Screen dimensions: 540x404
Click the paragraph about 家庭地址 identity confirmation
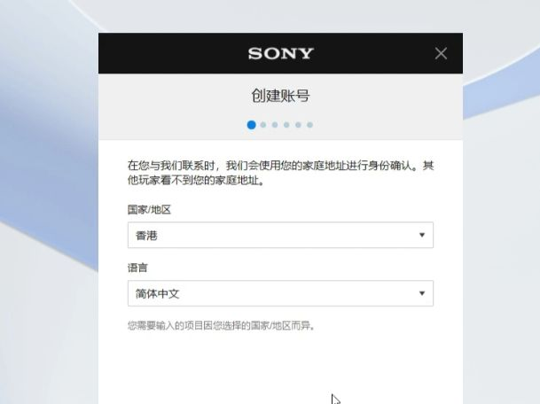point(280,173)
